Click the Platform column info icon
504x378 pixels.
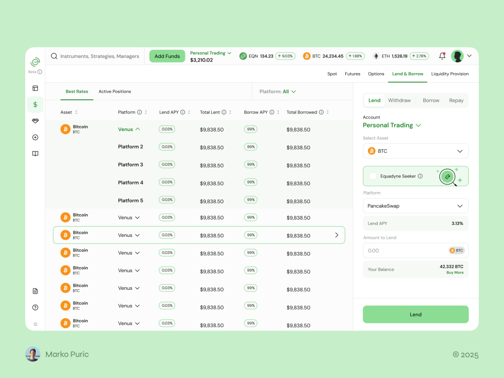point(140,112)
